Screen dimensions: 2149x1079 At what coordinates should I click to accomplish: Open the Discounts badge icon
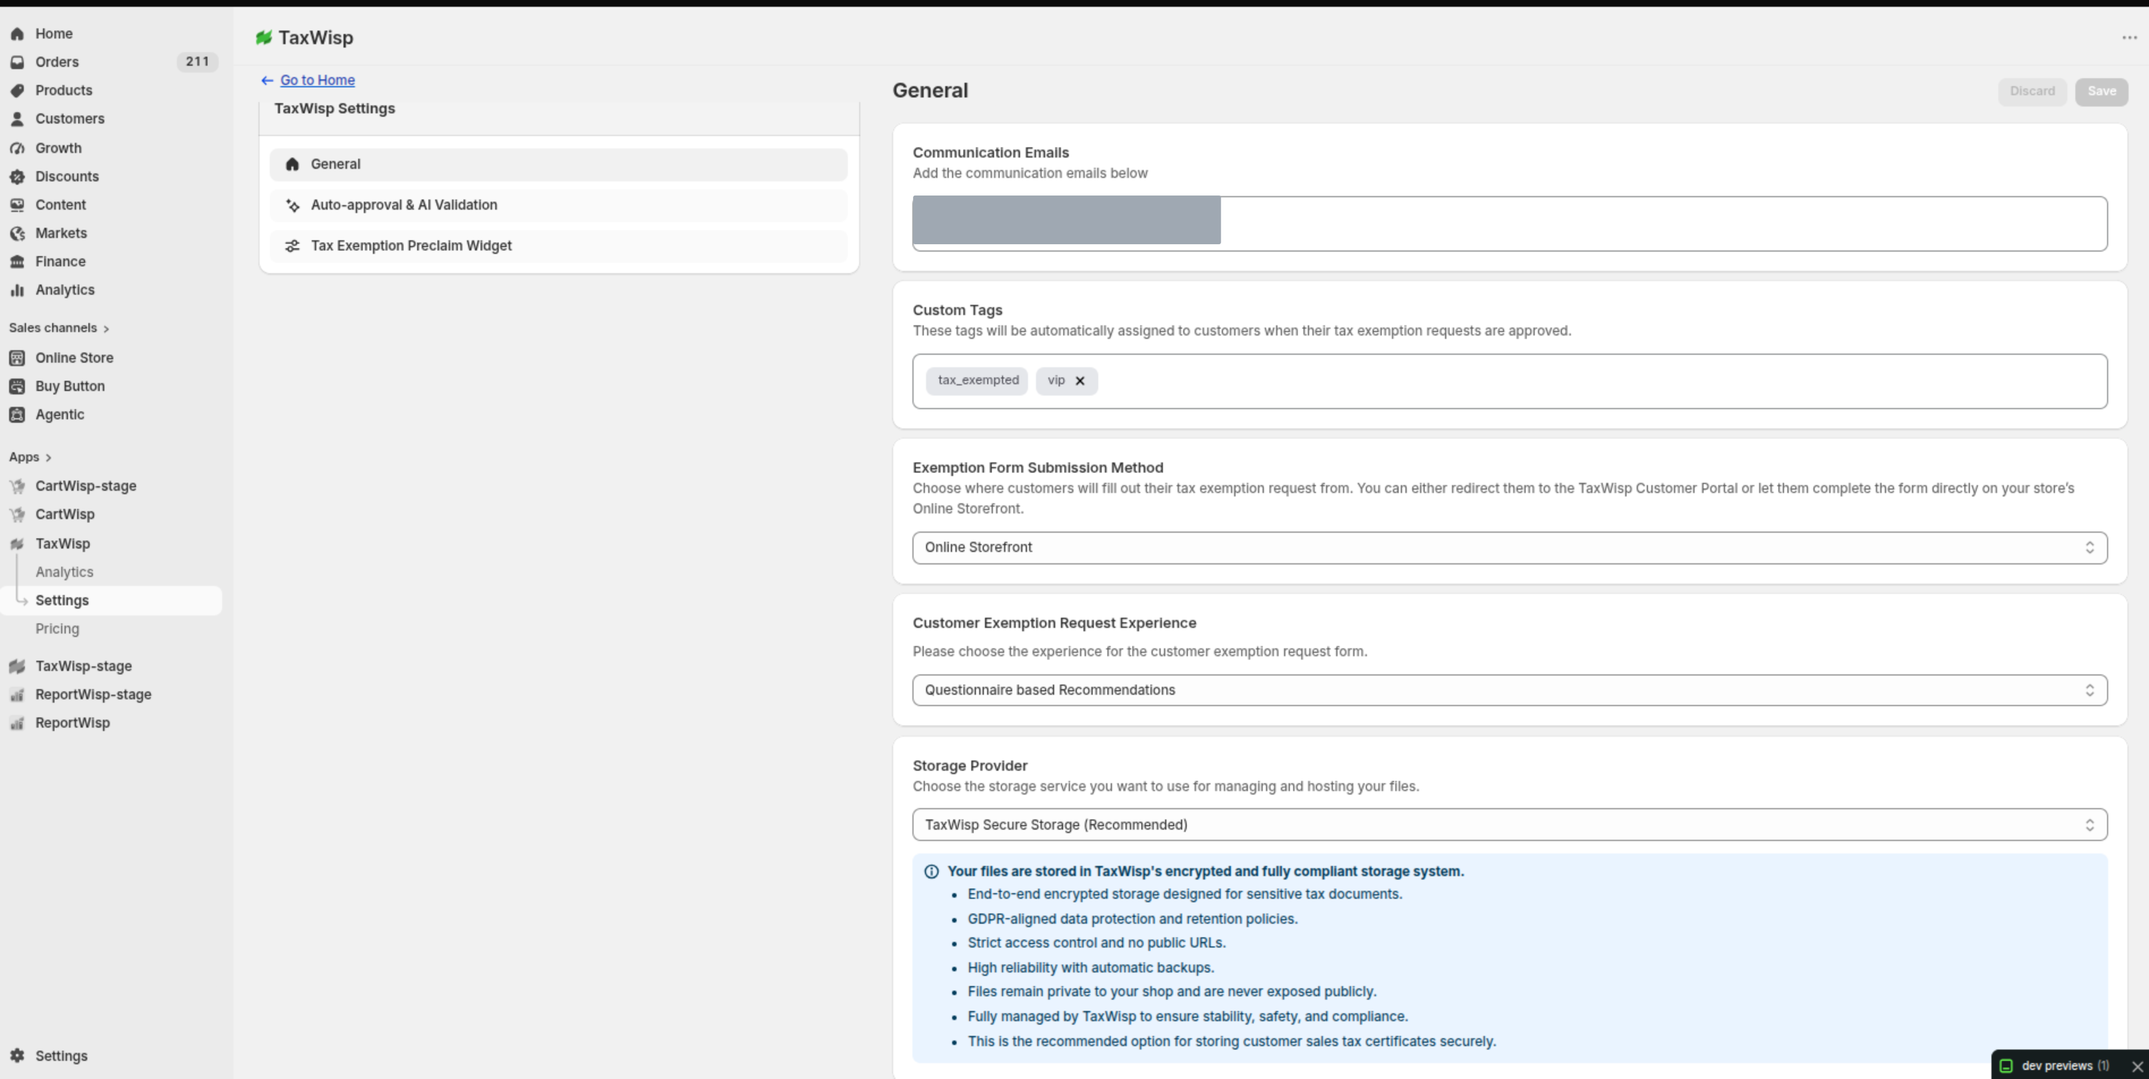16,176
